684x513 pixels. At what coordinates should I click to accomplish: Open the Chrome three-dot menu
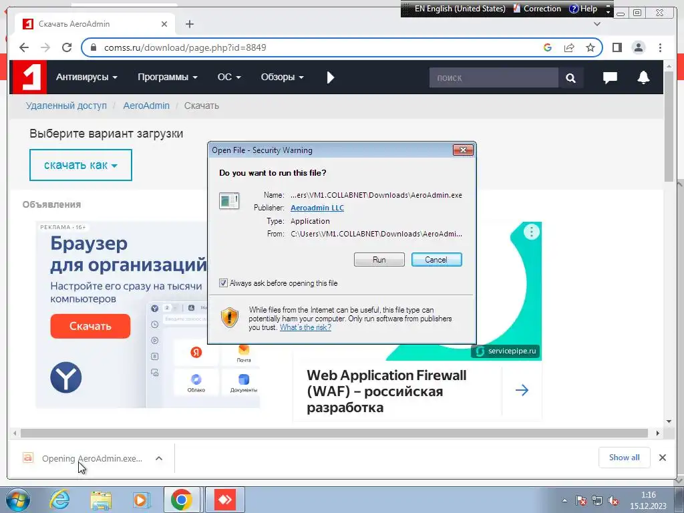pyautogui.click(x=660, y=47)
